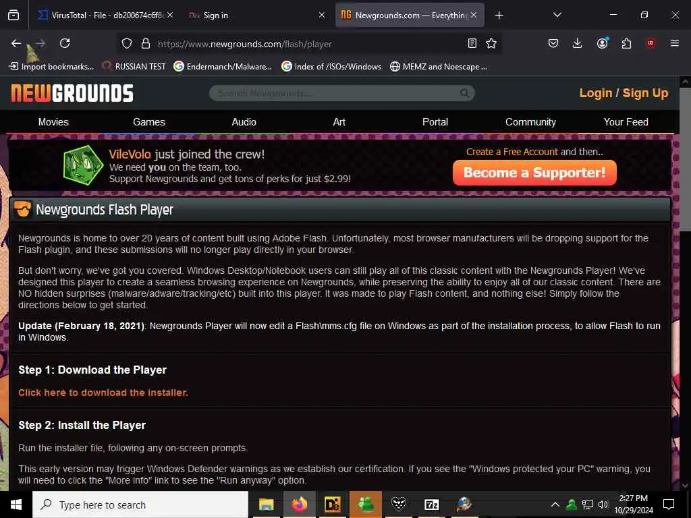Viewport: 691px width, 518px height.
Task: Open tracking protection shield icon
Action: coord(127,44)
